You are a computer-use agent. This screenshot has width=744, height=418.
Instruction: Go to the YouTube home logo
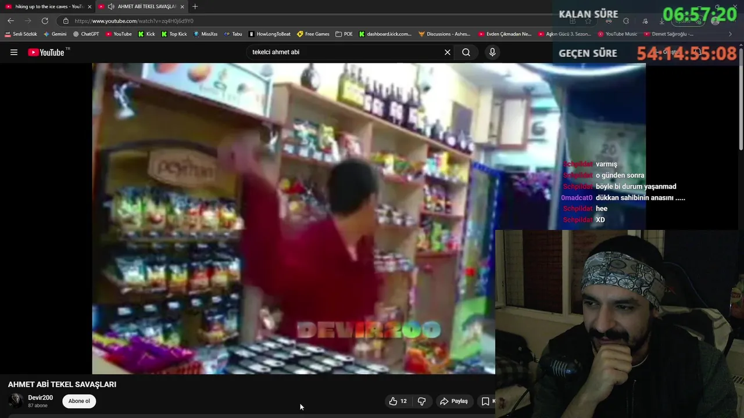click(46, 52)
